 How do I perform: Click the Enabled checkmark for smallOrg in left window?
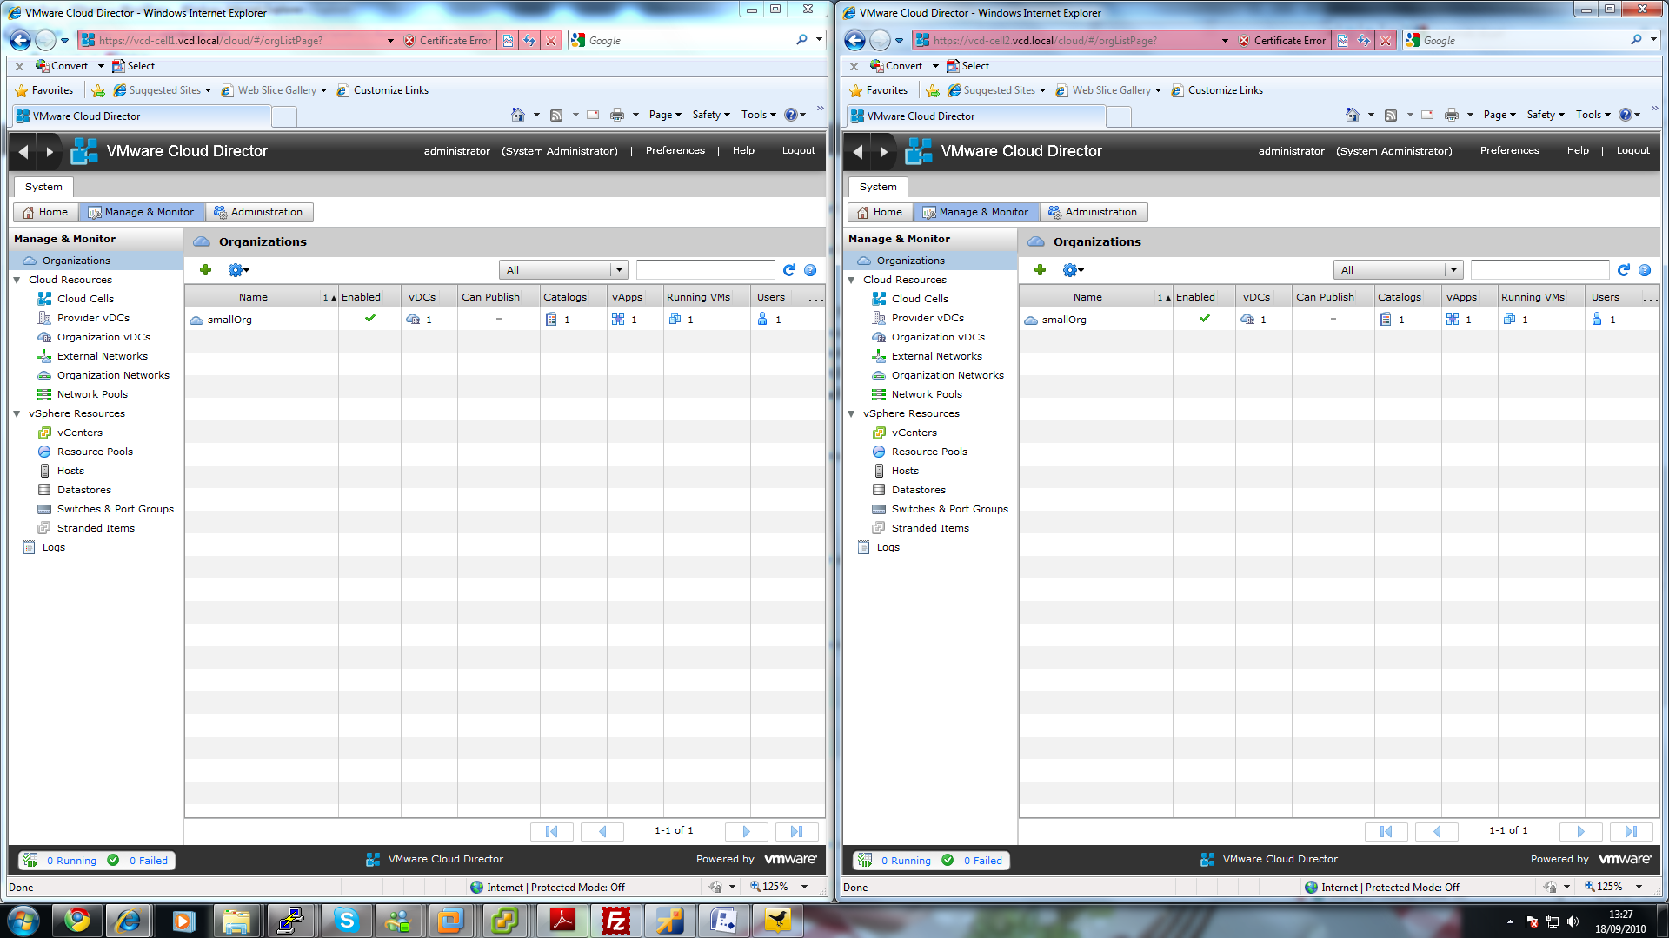pyautogui.click(x=369, y=319)
